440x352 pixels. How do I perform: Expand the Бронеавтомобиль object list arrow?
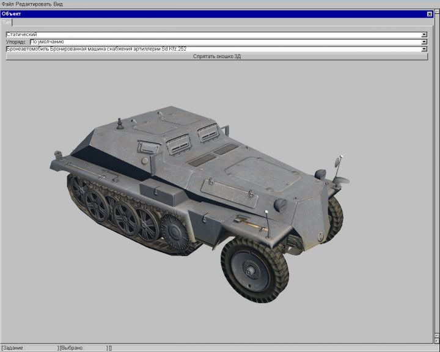tap(424, 49)
